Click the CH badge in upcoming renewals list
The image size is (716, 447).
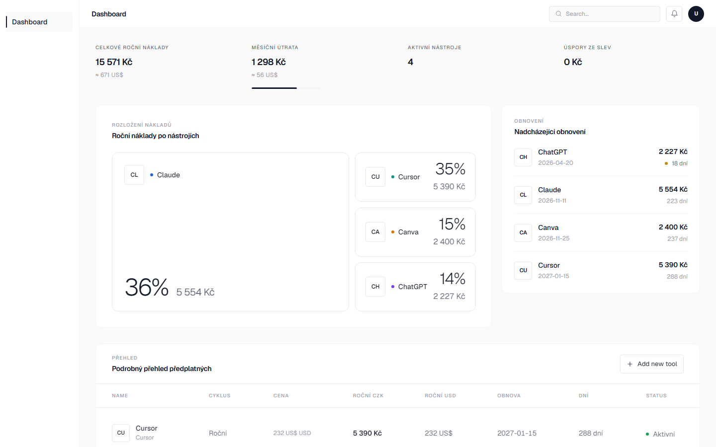click(523, 157)
